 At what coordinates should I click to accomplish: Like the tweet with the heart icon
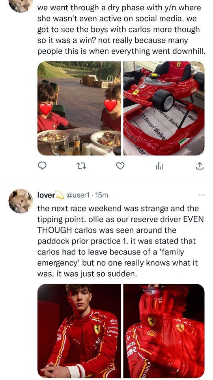[x=120, y=166]
